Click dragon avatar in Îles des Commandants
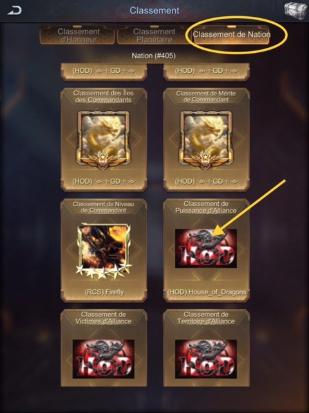 point(104,140)
